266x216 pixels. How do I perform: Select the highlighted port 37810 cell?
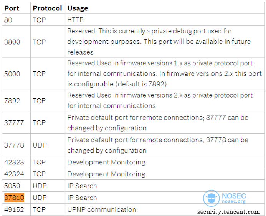[x=14, y=198]
